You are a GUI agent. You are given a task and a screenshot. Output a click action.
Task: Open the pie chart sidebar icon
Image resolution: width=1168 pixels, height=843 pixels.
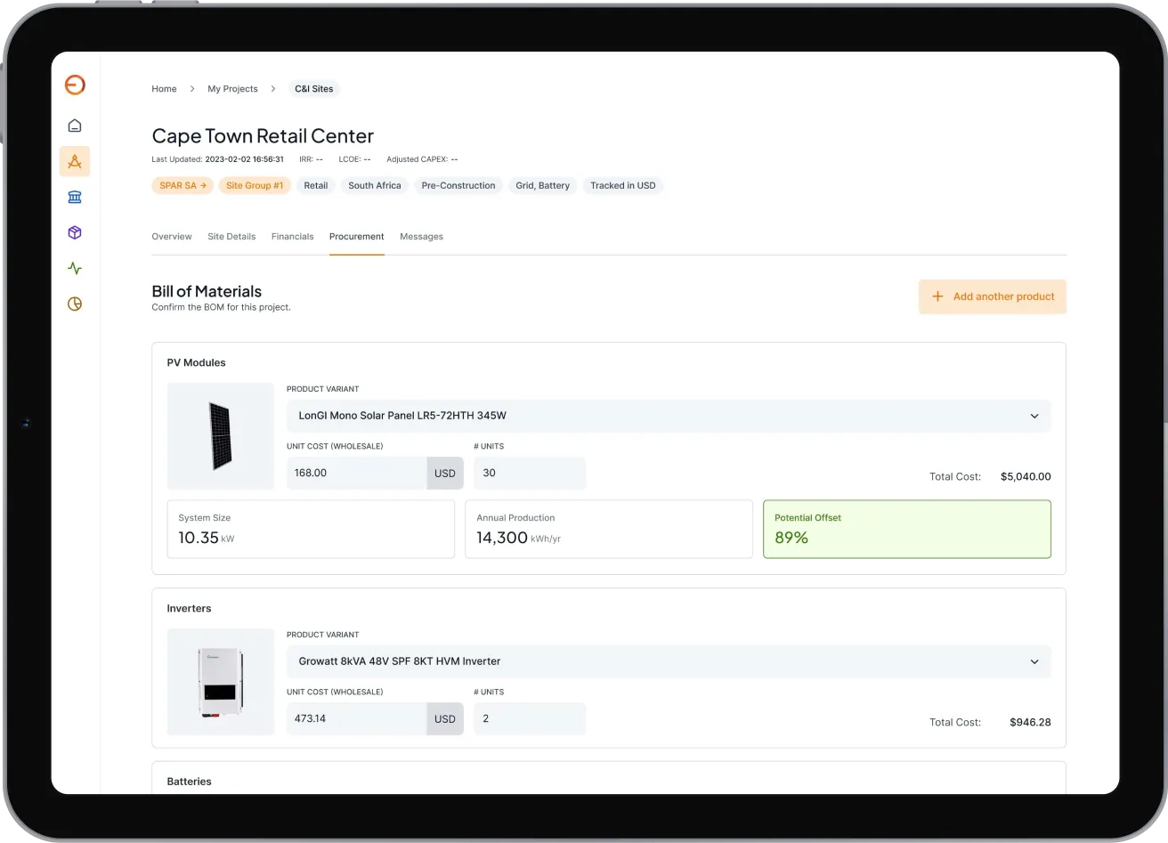[x=75, y=304]
